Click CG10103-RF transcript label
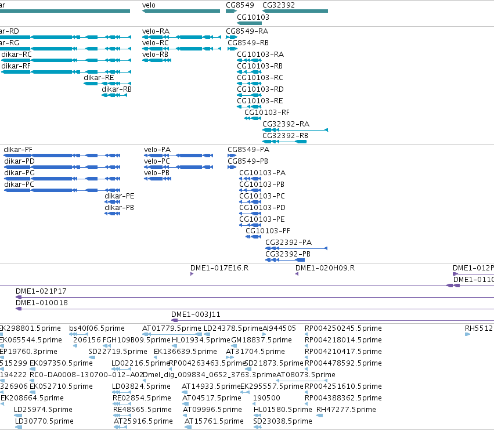 [267, 113]
